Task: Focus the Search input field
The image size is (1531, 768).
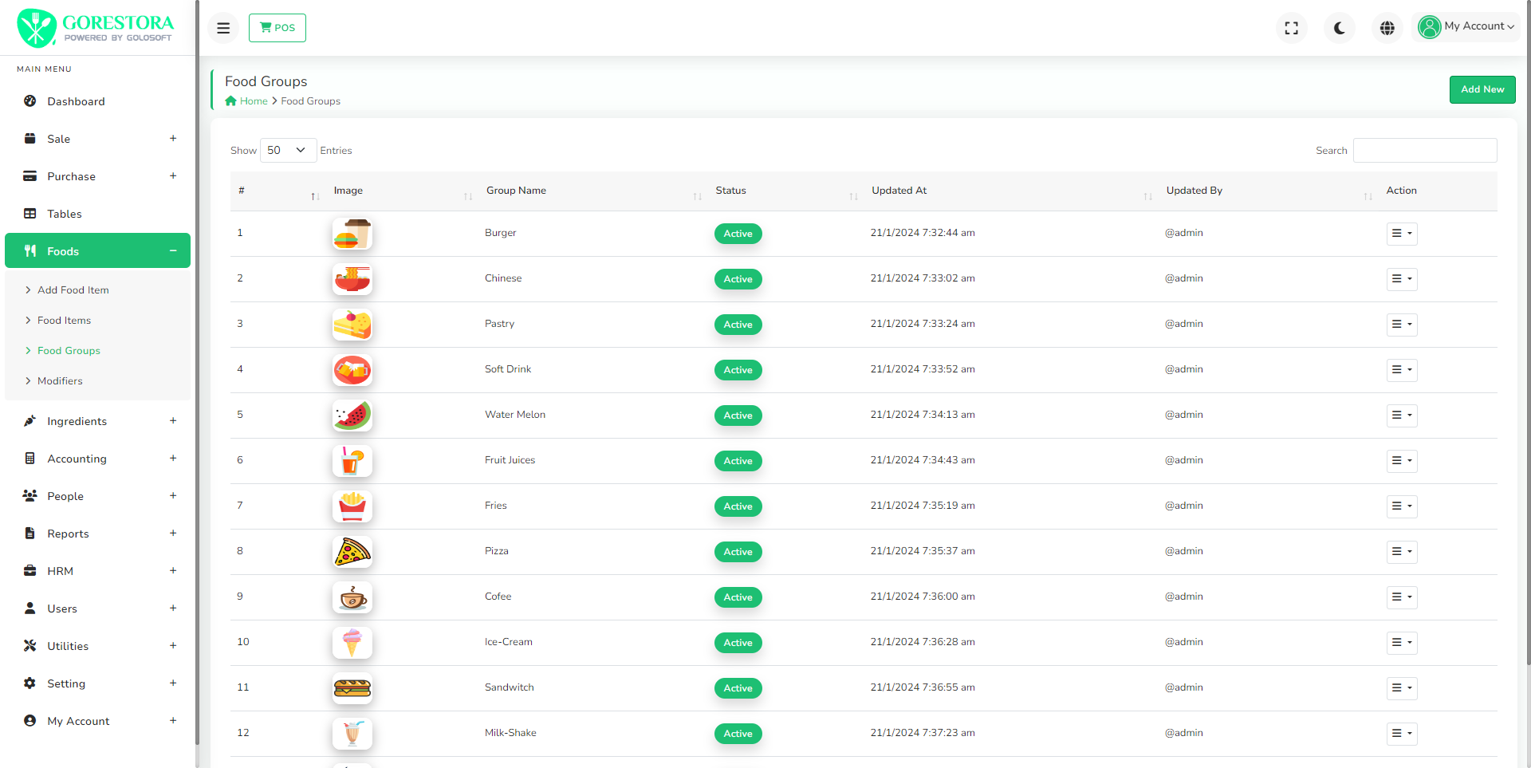Action: click(1425, 150)
